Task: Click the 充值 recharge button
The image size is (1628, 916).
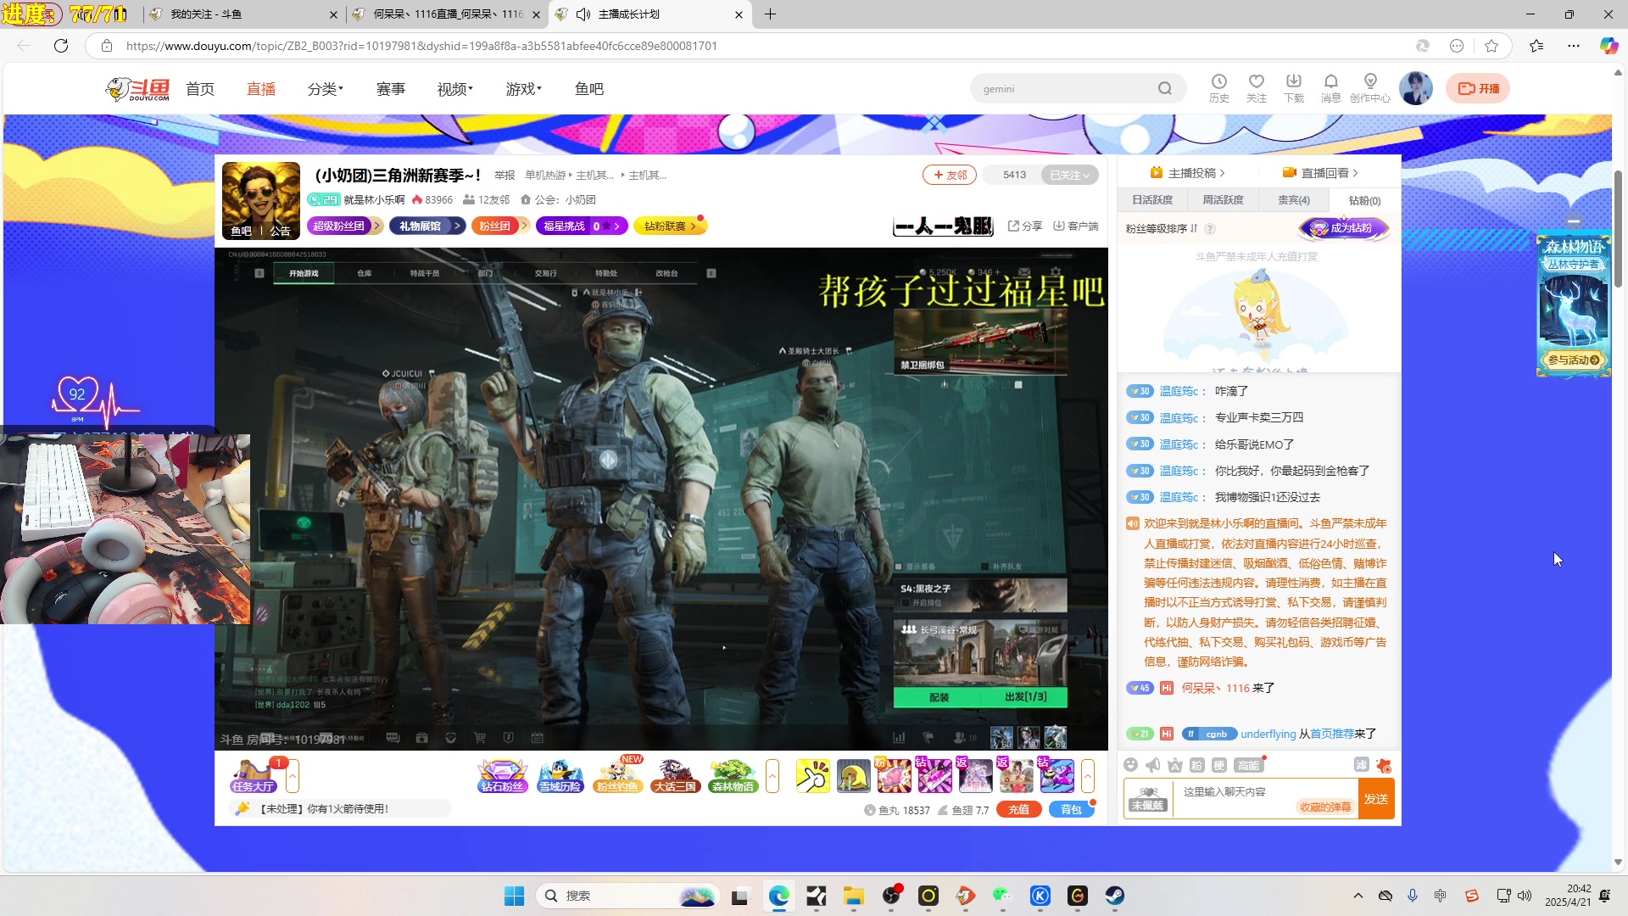Action: click(x=1019, y=810)
